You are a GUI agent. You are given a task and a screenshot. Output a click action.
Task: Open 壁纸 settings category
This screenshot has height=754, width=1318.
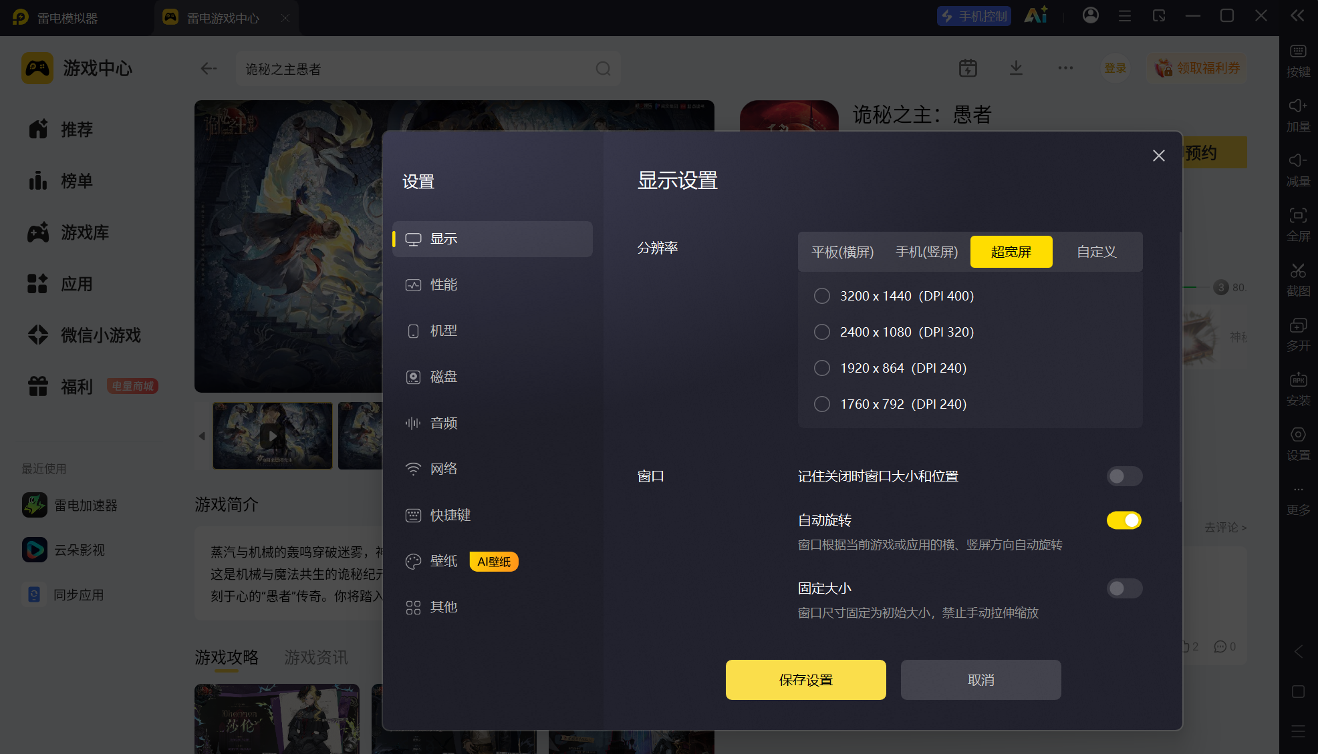coord(493,562)
